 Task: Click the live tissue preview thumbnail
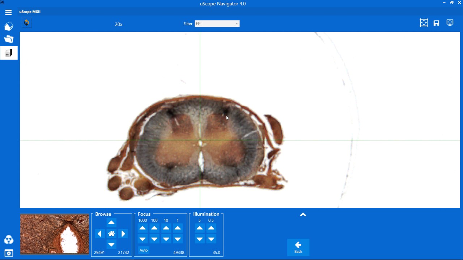pos(55,234)
